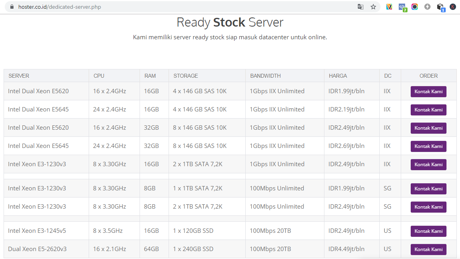The height and width of the screenshot is (259, 460).
Task: Click the gray lightning bolt extension icon
Action: pos(427,7)
